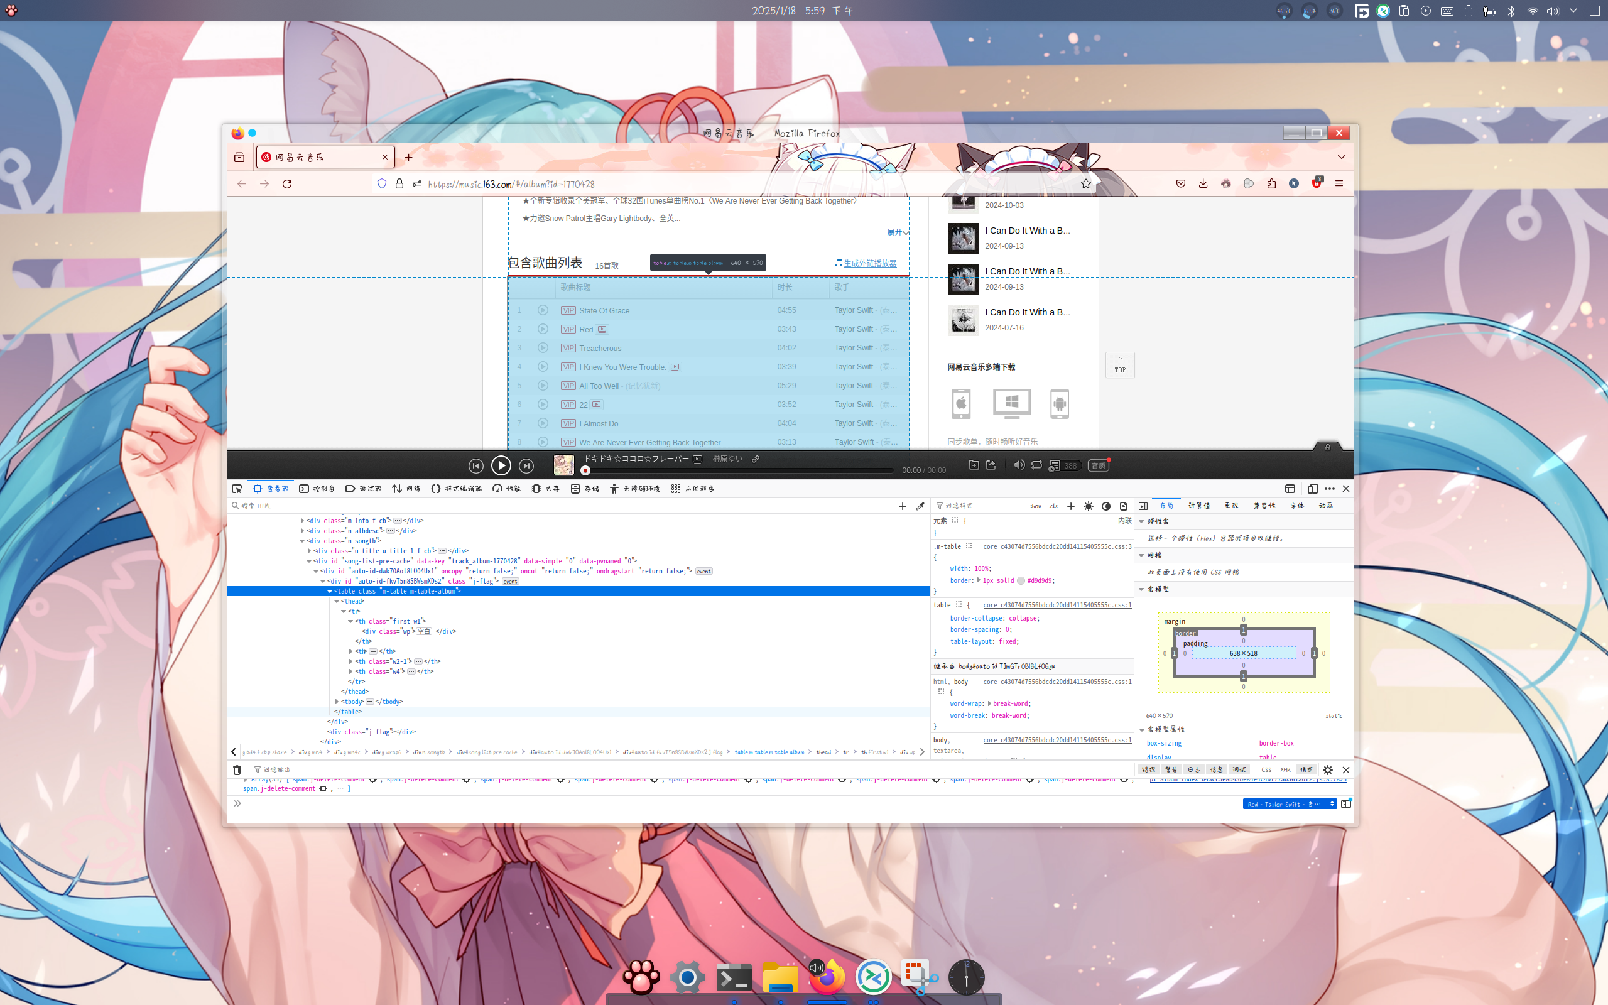Click the share icon in player bar

[x=991, y=465]
